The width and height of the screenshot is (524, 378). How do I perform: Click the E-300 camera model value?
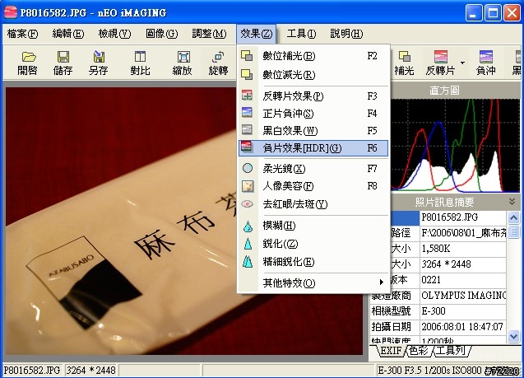click(462, 311)
